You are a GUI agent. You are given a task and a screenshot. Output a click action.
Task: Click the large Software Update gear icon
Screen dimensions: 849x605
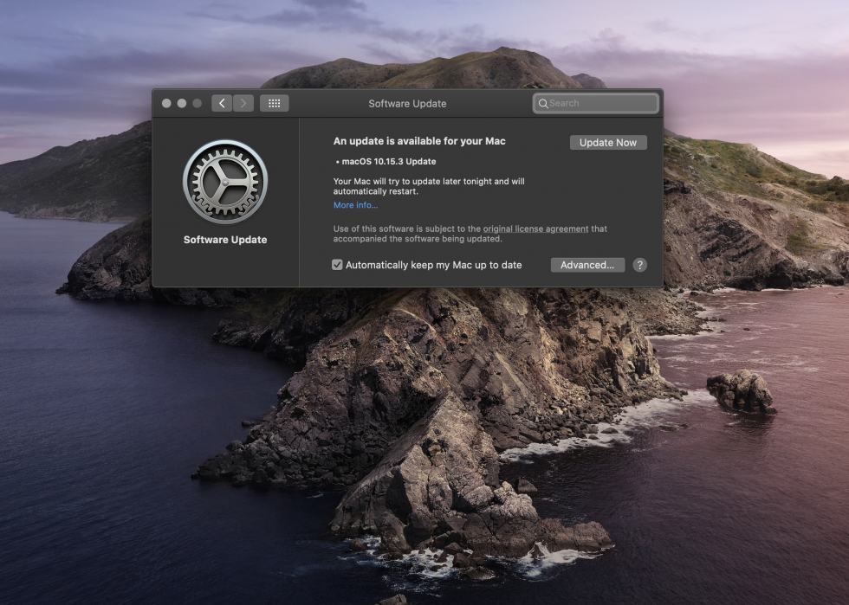(225, 182)
